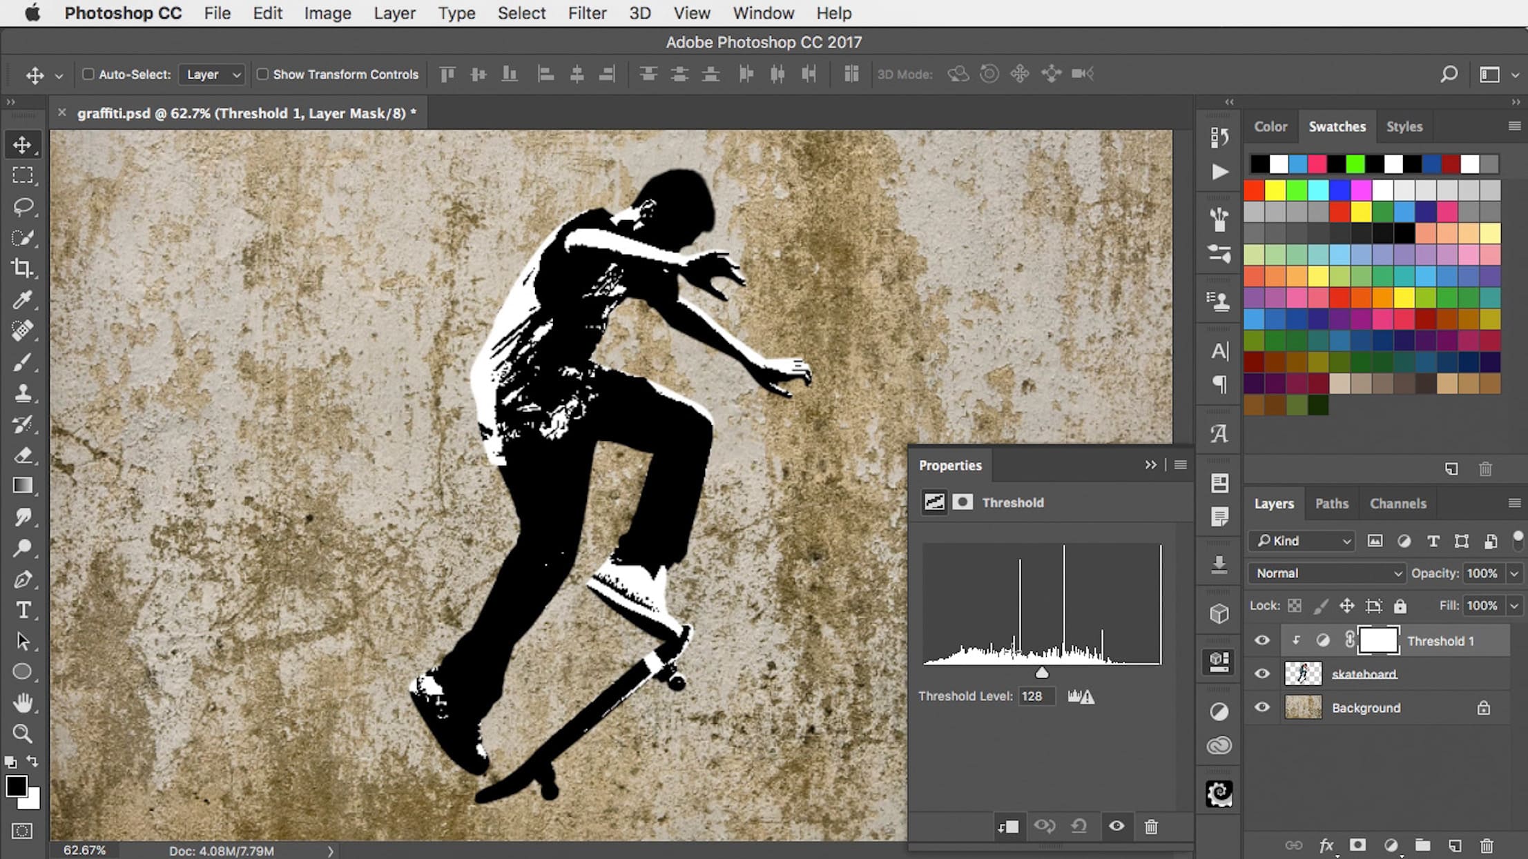The image size is (1528, 859).
Task: Open the Filter menu
Action: pyautogui.click(x=588, y=13)
